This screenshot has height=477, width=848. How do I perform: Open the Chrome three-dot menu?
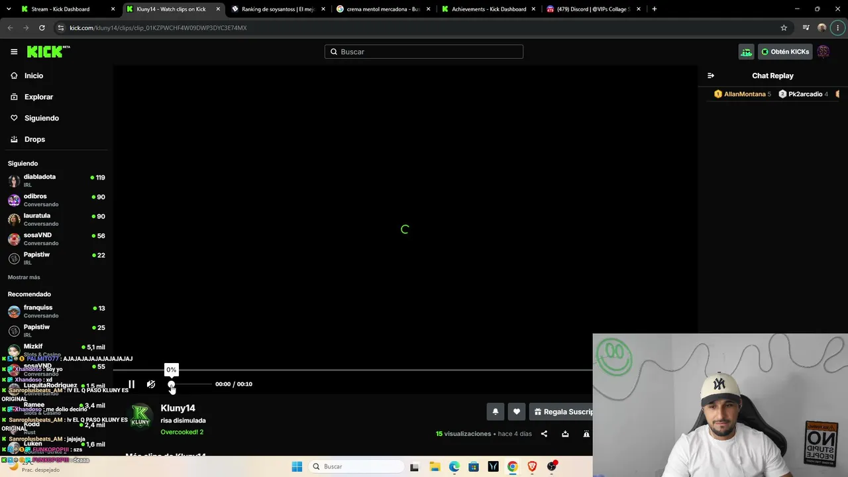click(x=838, y=28)
